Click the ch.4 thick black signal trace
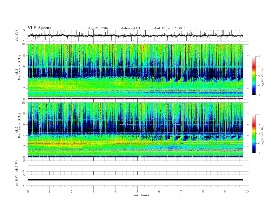This screenshot has height=215, width=278. point(135,180)
